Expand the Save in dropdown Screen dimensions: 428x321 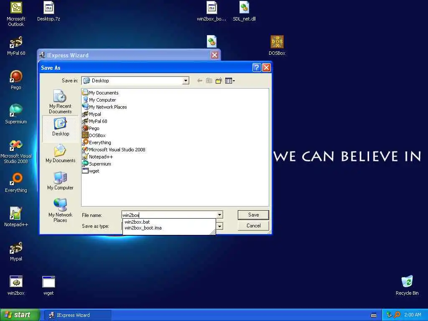[186, 81]
